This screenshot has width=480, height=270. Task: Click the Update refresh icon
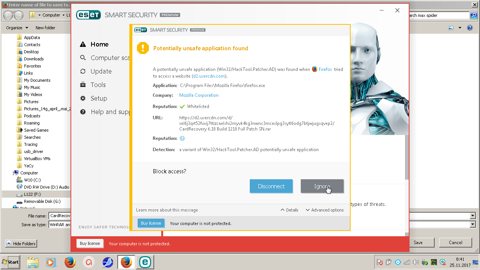coord(83,71)
